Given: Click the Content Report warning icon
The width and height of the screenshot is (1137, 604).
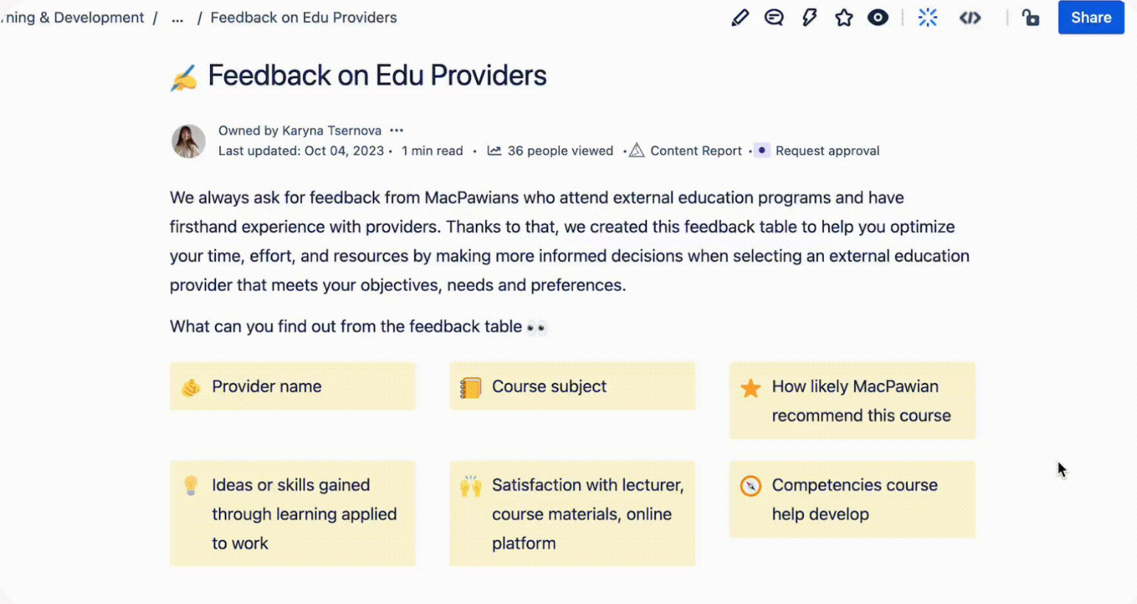Looking at the screenshot, I should point(637,151).
